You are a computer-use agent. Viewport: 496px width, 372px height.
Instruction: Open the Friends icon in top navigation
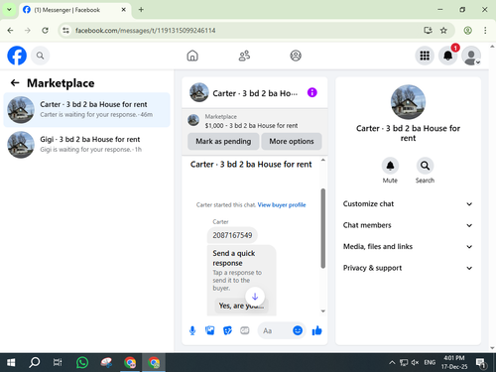point(244,56)
